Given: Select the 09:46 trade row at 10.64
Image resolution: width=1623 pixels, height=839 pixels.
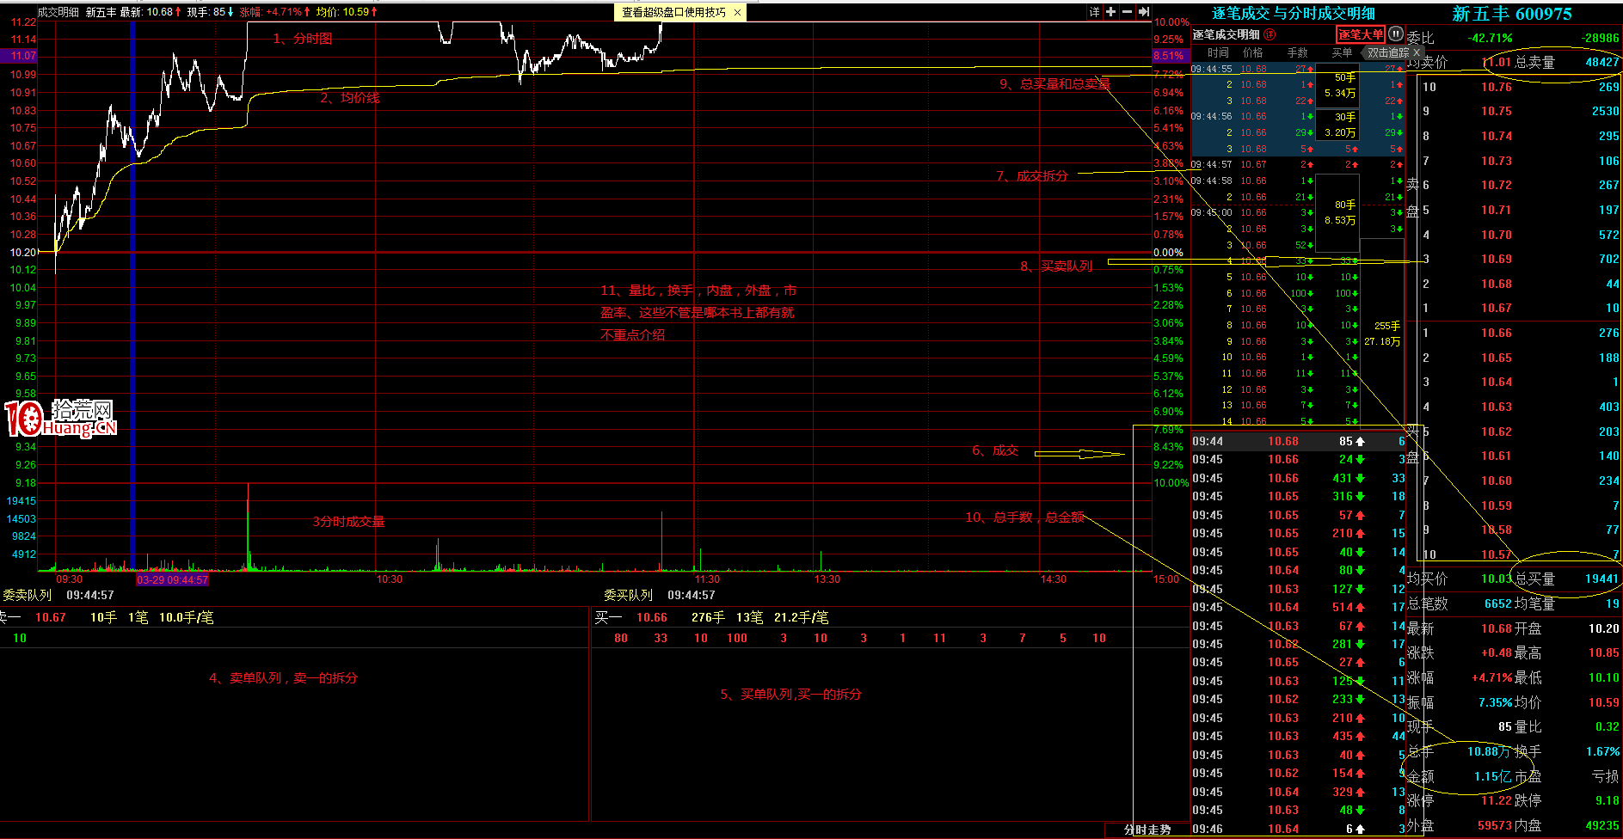Looking at the screenshot, I should (x=1298, y=829).
